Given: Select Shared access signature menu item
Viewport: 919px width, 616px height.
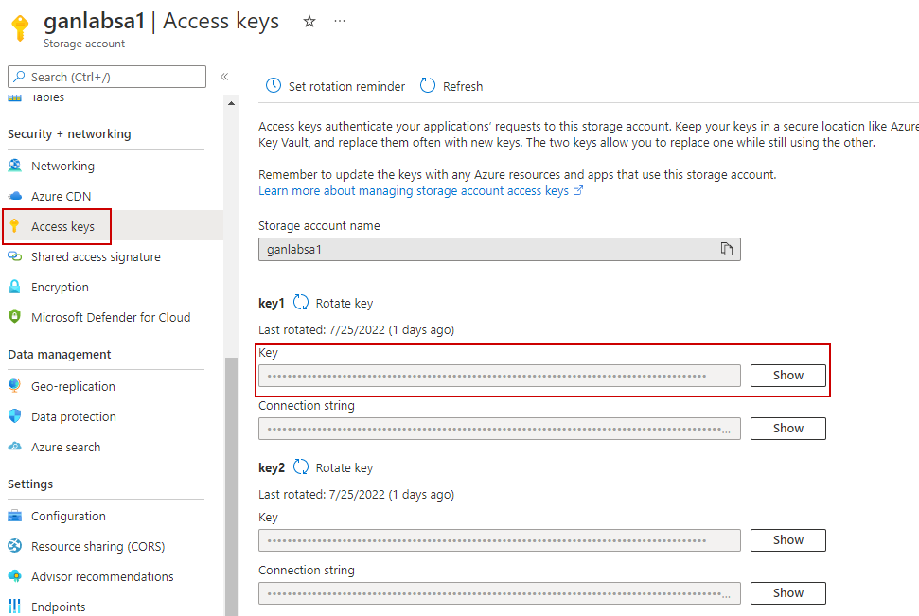Looking at the screenshot, I should click(96, 256).
